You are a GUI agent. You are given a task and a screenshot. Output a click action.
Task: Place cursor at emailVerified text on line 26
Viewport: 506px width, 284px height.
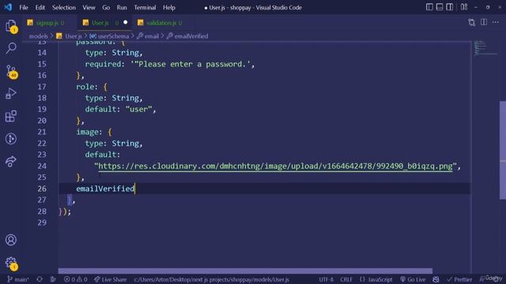(x=105, y=189)
